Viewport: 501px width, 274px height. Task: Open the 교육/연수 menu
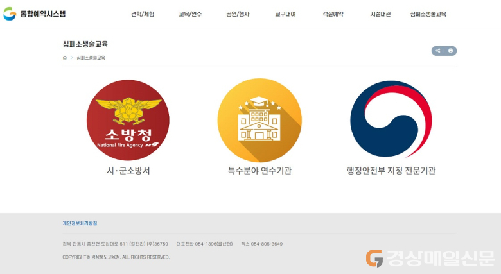pyautogui.click(x=190, y=14)
